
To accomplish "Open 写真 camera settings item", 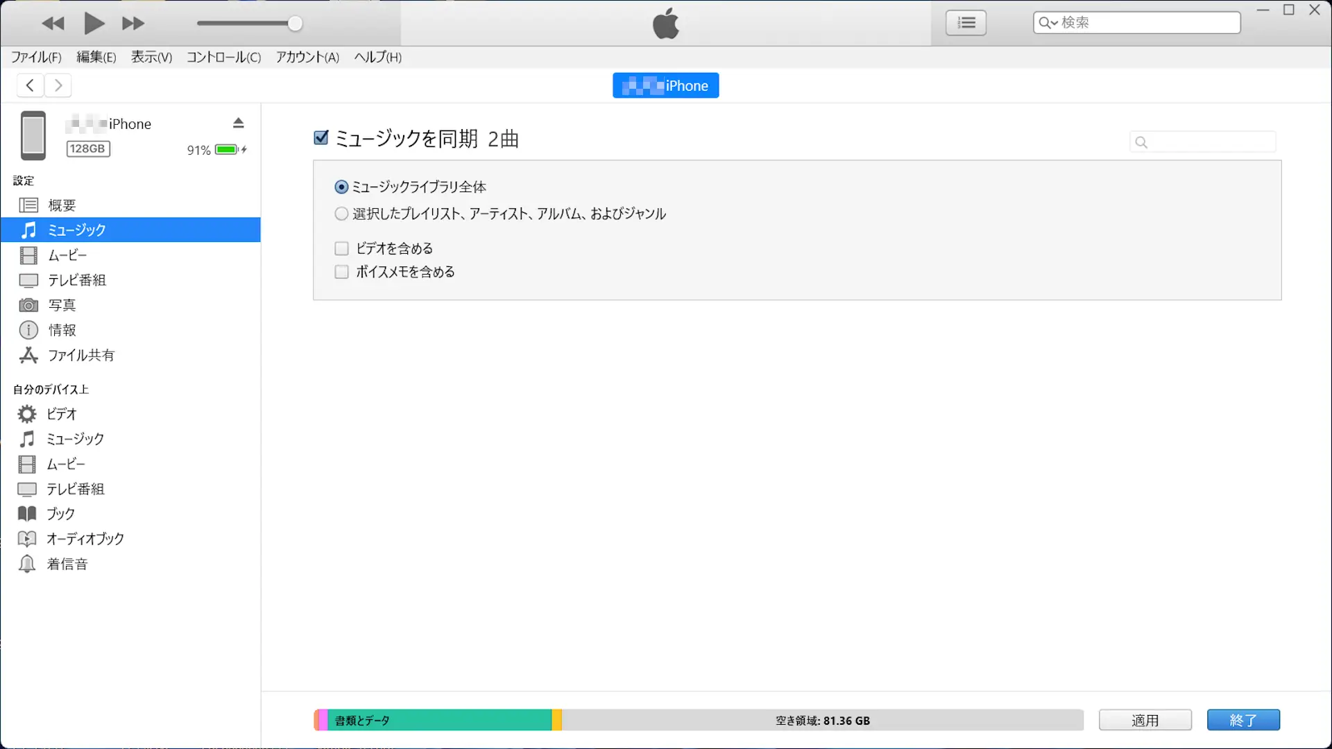I will (x=130, y=305).
